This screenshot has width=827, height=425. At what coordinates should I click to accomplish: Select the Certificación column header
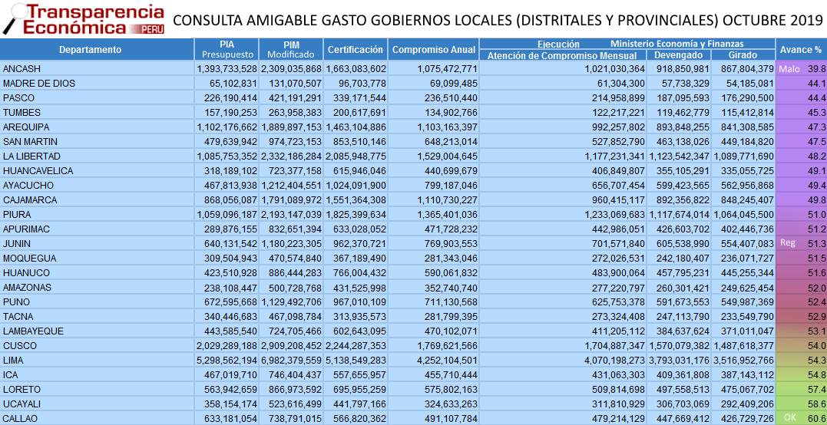coord(356,50)
